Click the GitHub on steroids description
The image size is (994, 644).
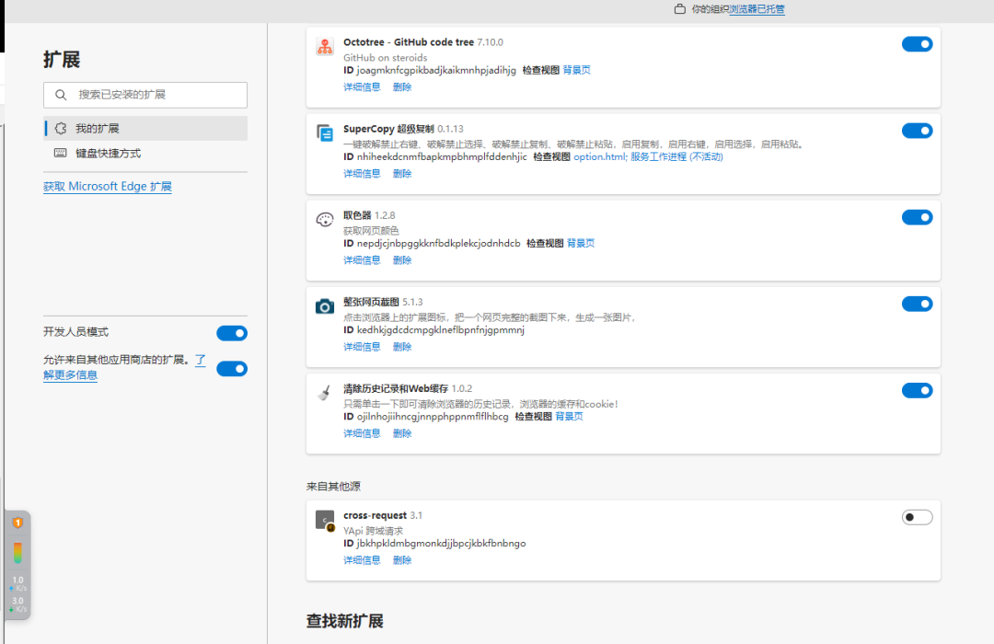pos(386,57)
